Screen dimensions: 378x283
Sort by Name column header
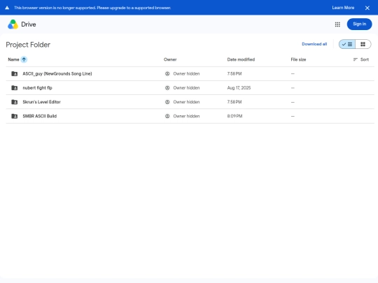13,59
